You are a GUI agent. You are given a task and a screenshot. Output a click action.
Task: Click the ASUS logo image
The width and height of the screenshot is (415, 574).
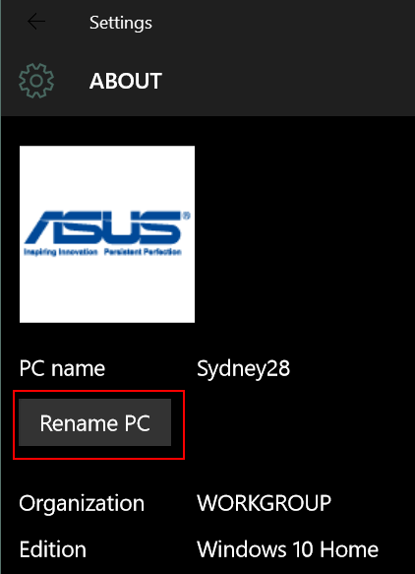[x=107, y=234]
